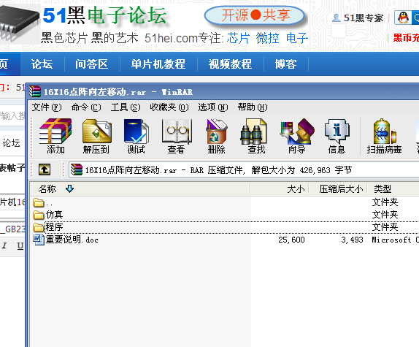Click the View (查看) book icon

pyautogui.click(x=176, y=136)
